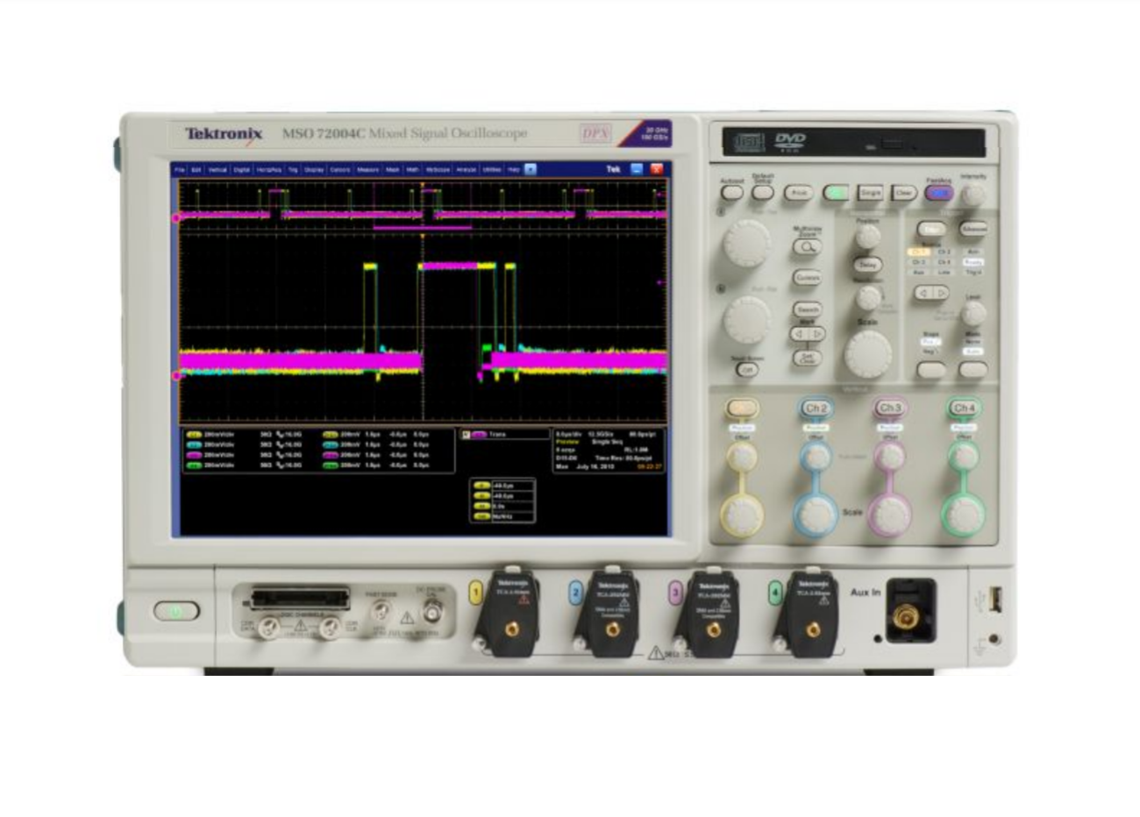Toggle the yellow Ch 1 button

742,408
